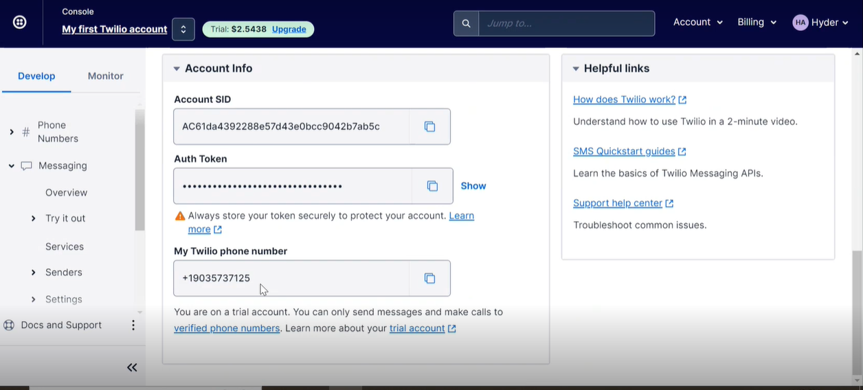Image resolution: width=863 pixels, height=390 pixels.
Task: Open the Account dropdown menu
Action: [x=698, y=22]
